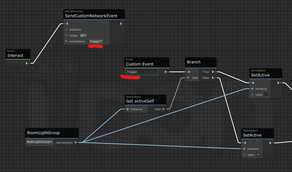This screenshot has height=172, width=292.
Task: Click the instance port on Get activeSelf
Action: click(x=128, y=109)
